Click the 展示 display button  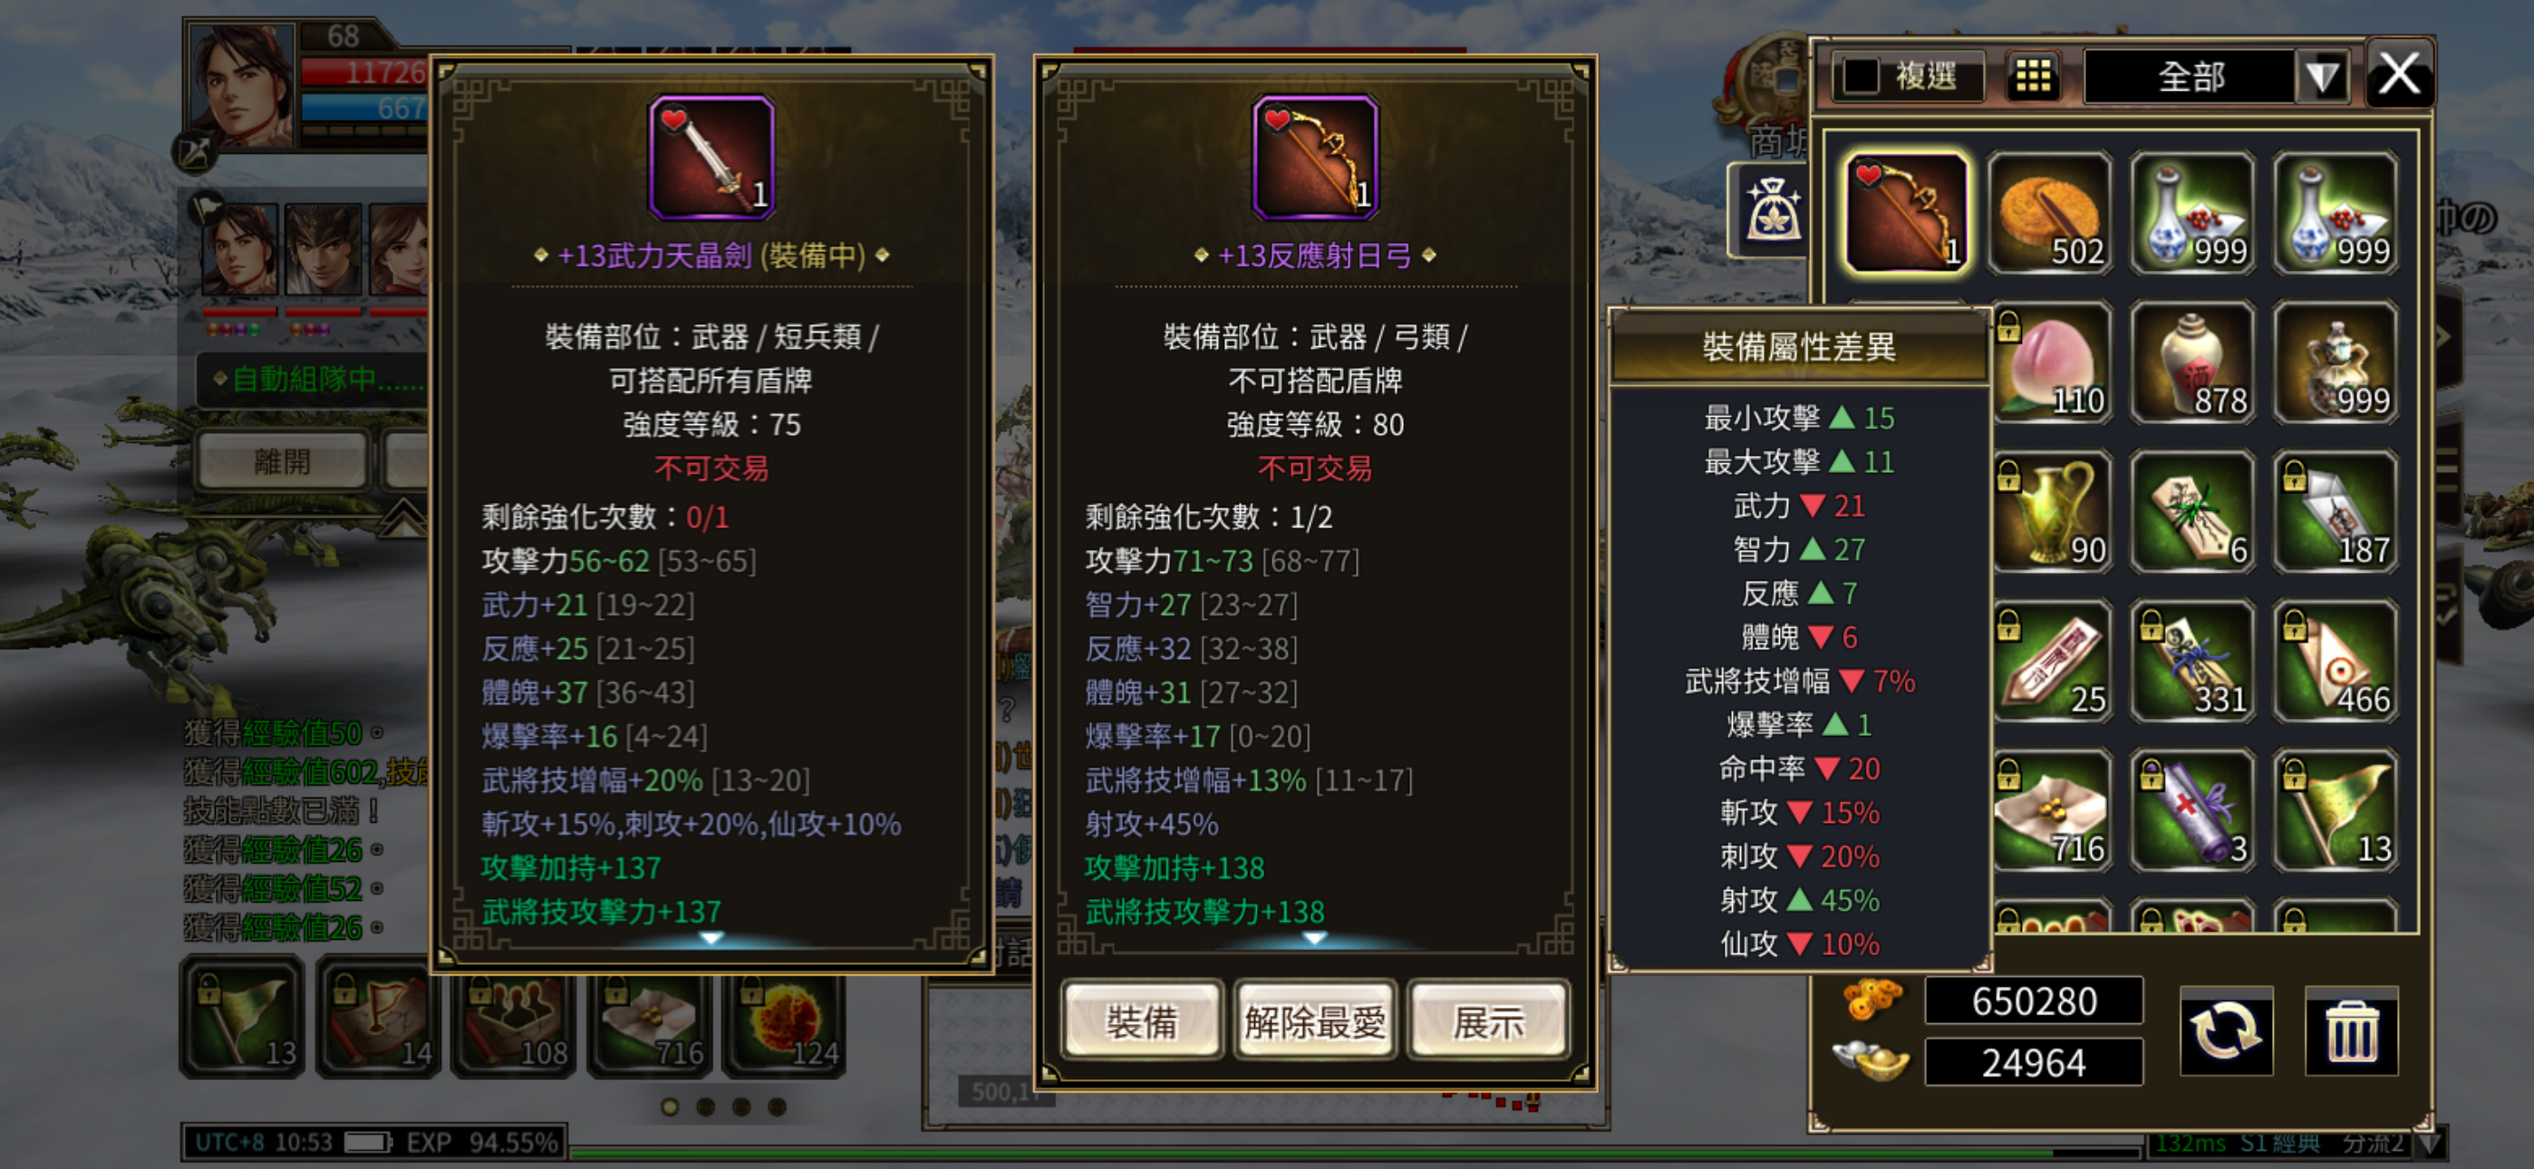click(x=1487, y=1021)
